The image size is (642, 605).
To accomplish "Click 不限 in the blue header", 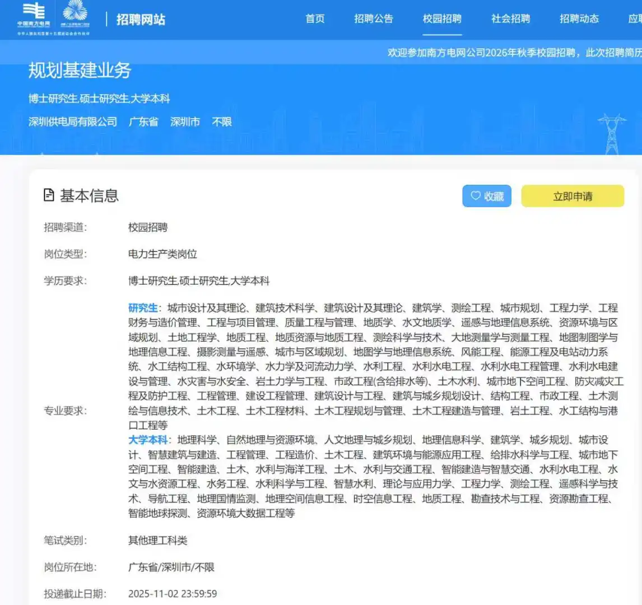I will (222, 122).
